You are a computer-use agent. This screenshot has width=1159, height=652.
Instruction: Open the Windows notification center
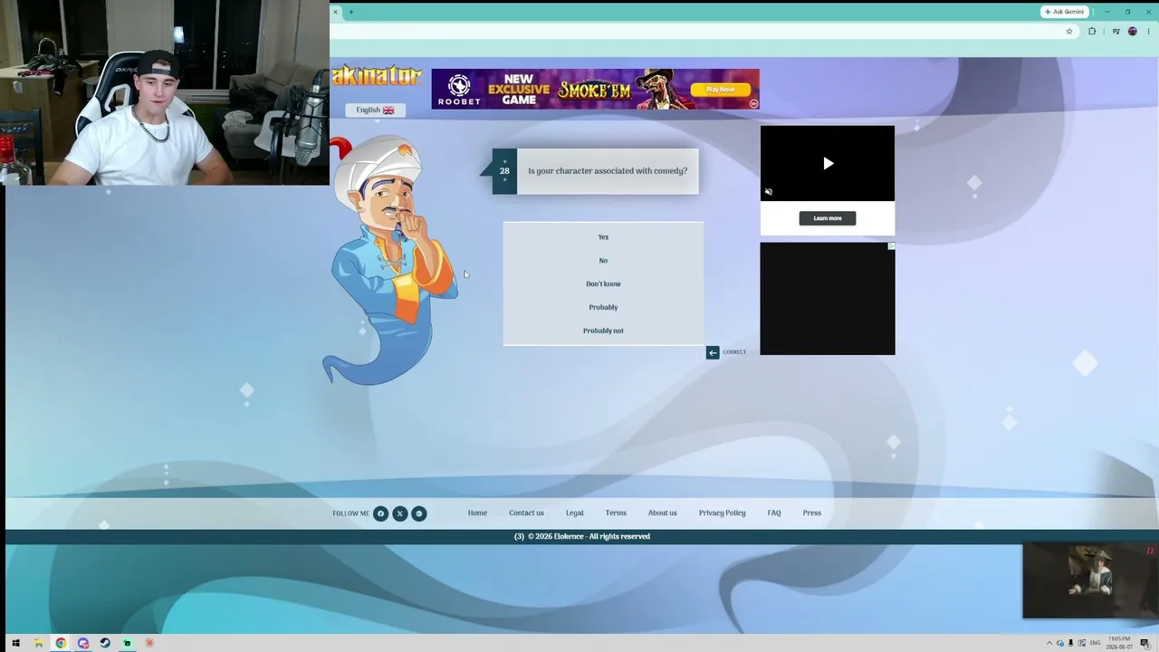[x=1145, y=643]
